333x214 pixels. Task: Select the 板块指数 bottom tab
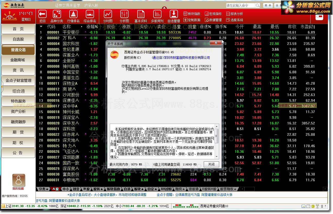[113, 189]
